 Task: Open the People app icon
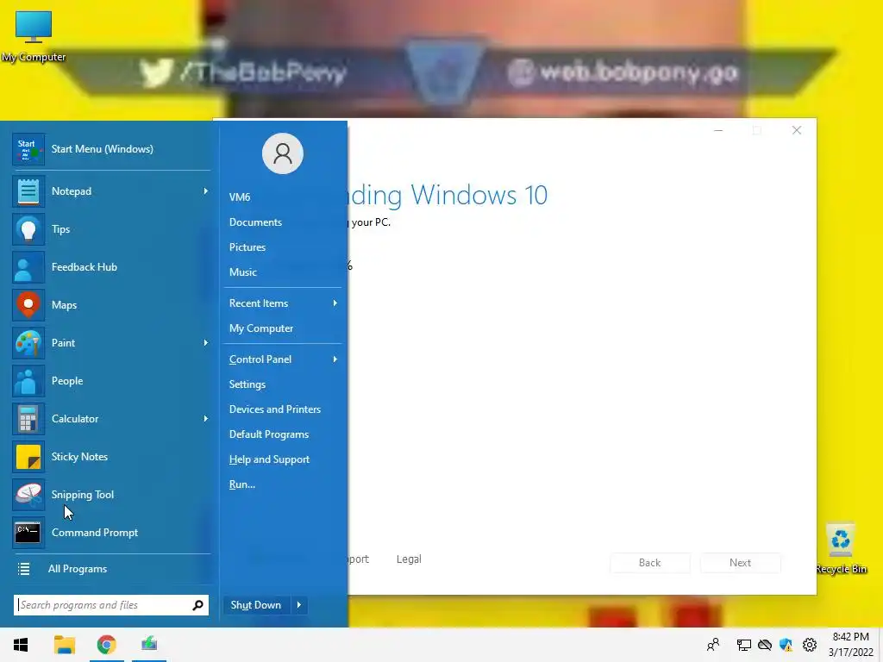click(x=28, y=381)
